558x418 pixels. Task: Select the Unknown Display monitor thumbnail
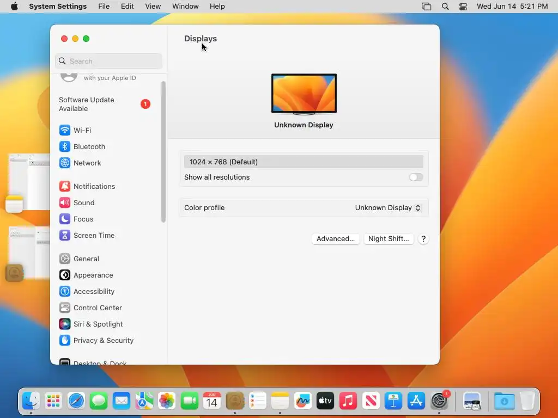coord(304,94)
